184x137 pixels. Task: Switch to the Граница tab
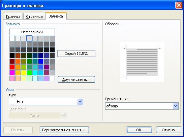[x=13, y=16]
